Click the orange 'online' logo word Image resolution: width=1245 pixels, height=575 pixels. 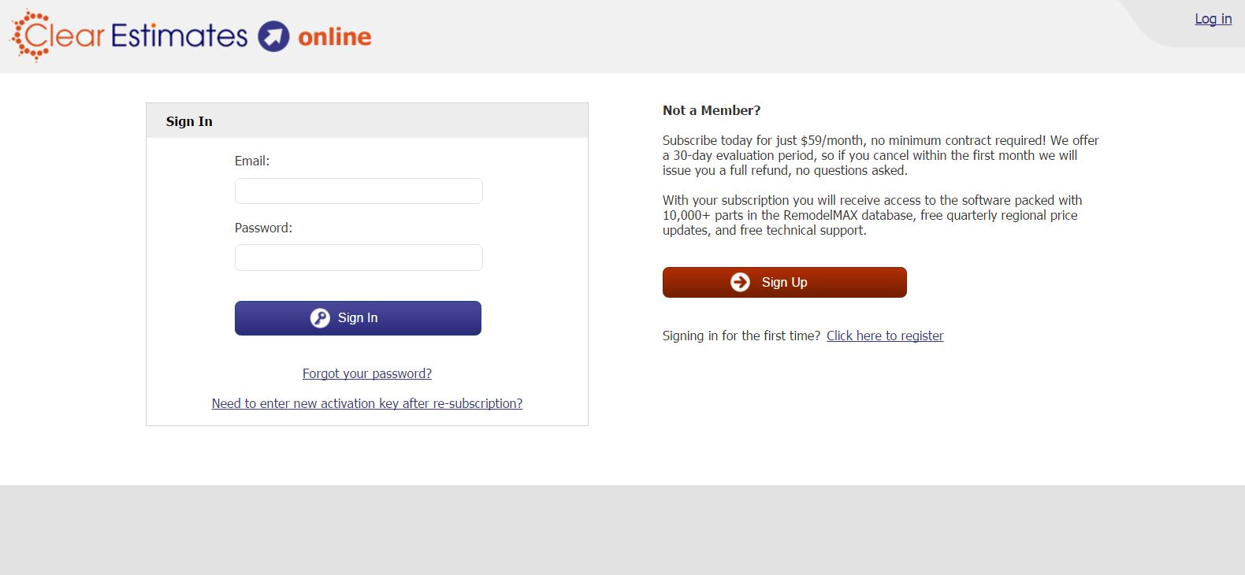334,37
